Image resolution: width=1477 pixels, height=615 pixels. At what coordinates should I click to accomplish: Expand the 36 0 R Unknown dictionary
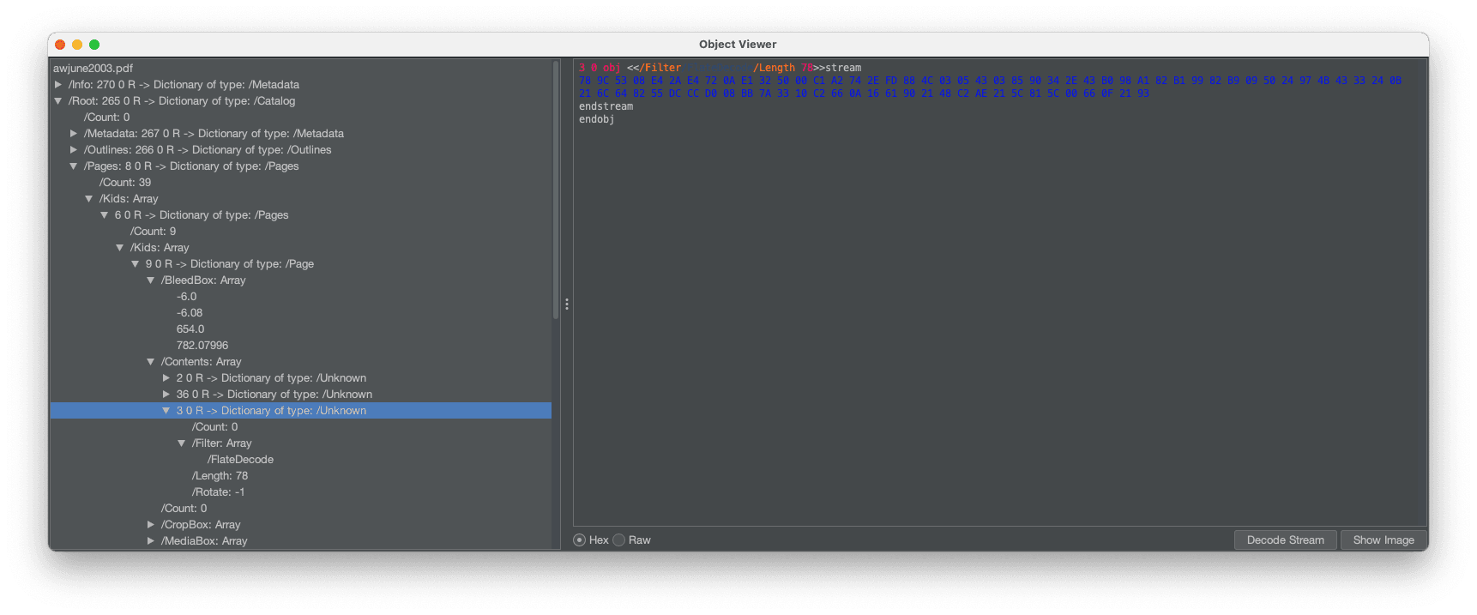click(166, 395)
